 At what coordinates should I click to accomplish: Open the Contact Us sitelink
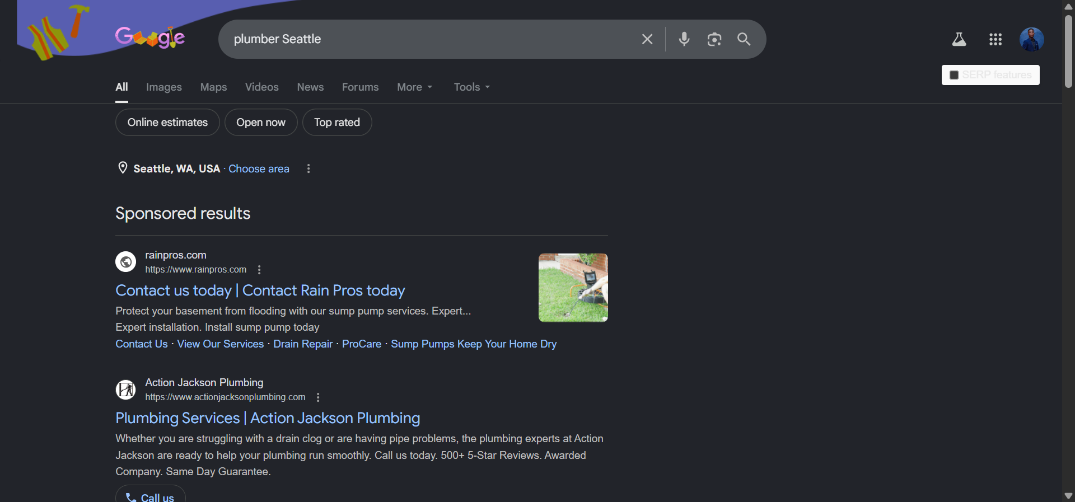tap(142, 344)
